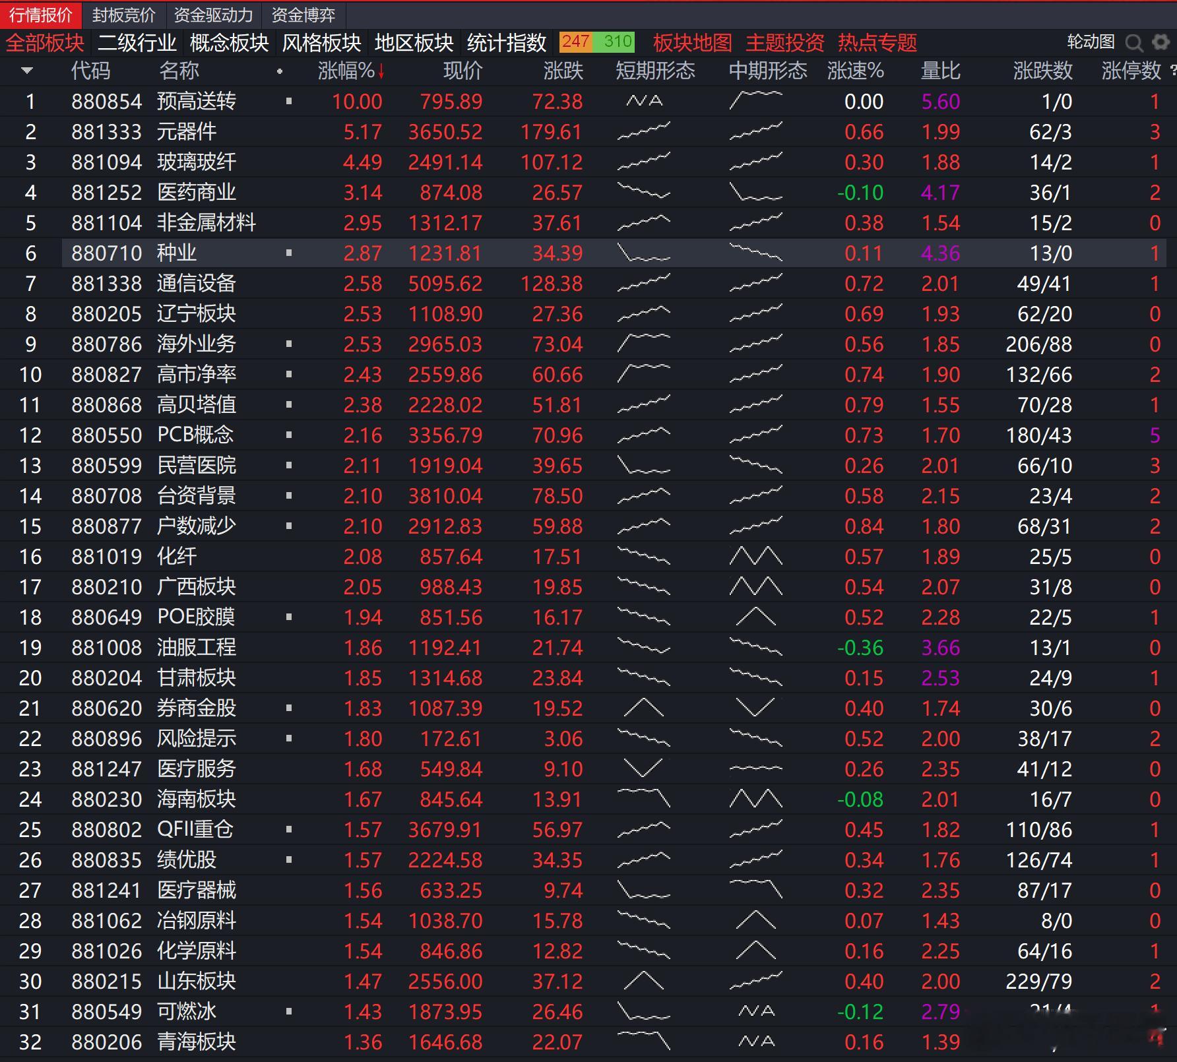Click the 短期形态 column header
This screenshot has width=1177, height=1062.
tap(656, 71)
